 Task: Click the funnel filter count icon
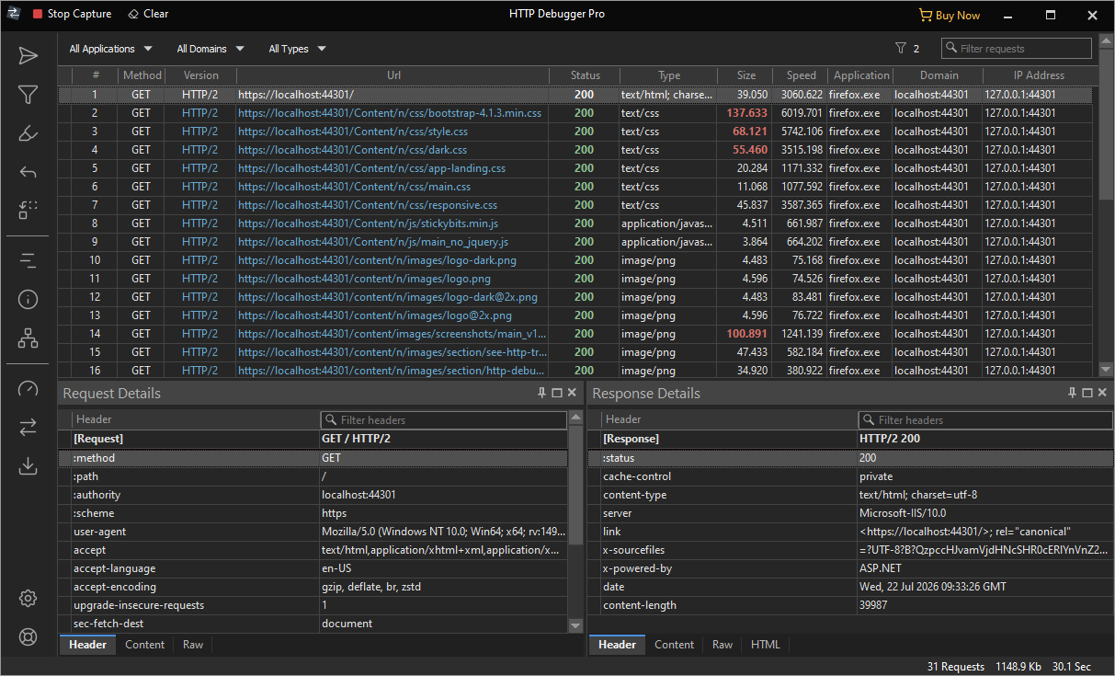[901, 49]
